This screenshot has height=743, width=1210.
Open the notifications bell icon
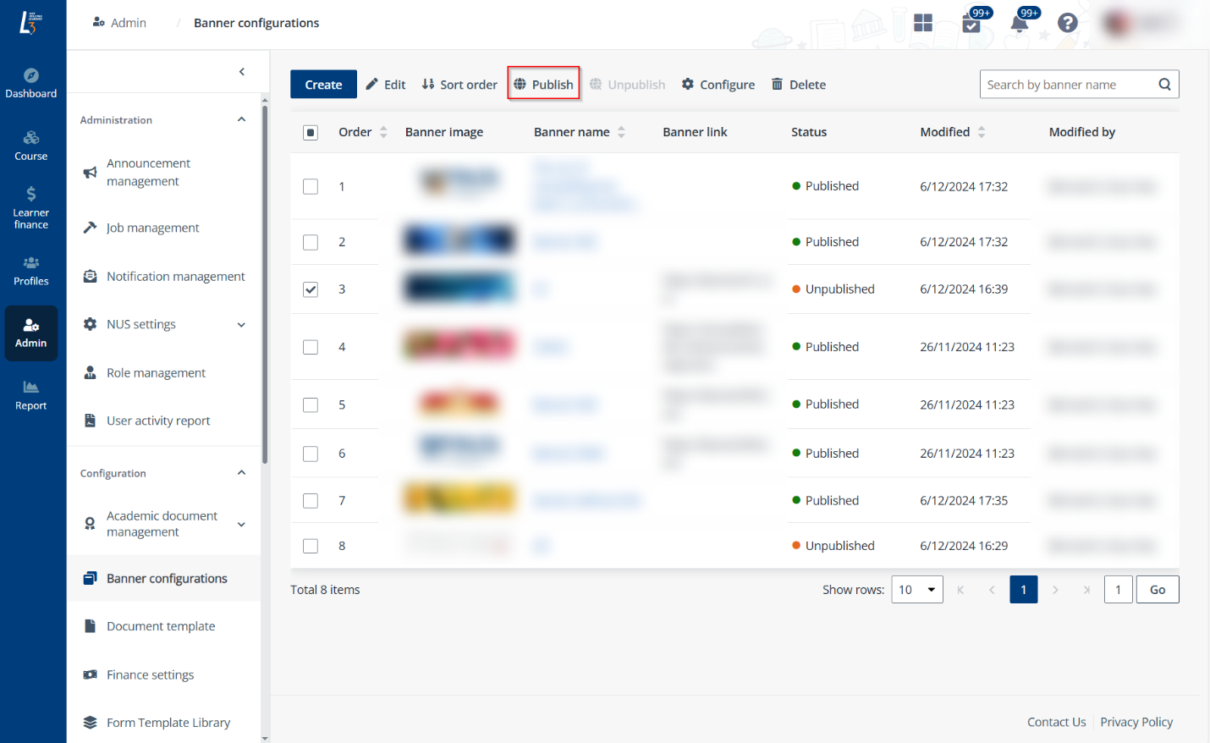(x=1020, y=24)
